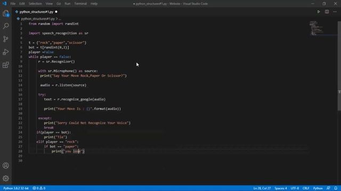Image resolution: width=341 pixels, height=191 pixels.
Task: Select language mode Python in status bar
Action: coord(318,188)
